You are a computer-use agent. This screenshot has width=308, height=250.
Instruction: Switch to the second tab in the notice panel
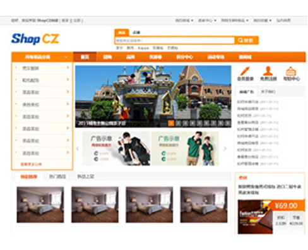pyautogui.click(x=268, y=92)
